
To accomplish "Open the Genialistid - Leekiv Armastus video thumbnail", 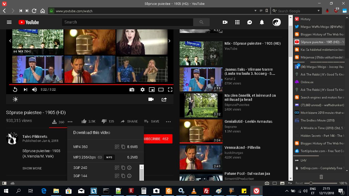I will point(201,131).
